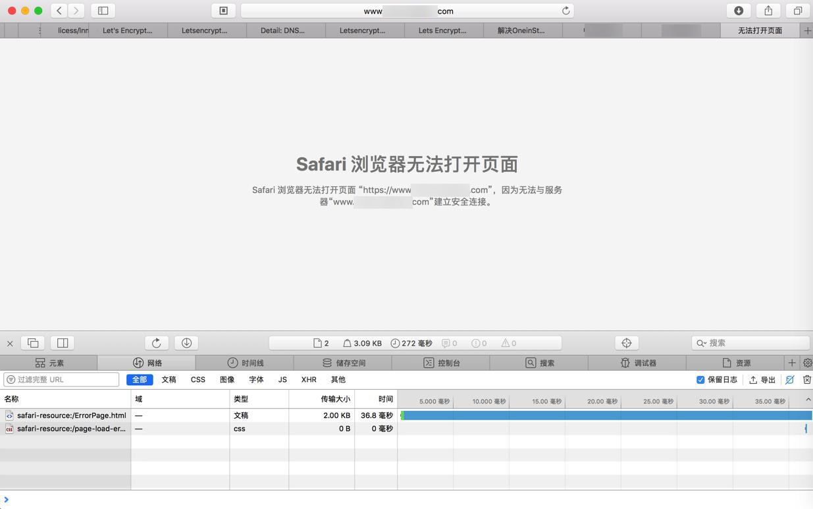This screenshot has height=509, width=813.
Task: Switch to Lets Encrypt... tab
Action: click(444, 30)
